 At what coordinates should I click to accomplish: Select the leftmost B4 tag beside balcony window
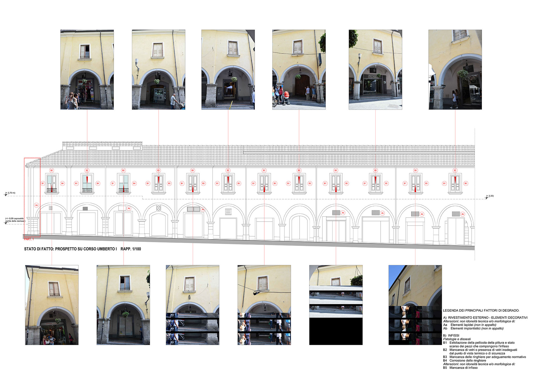tap(62, 183)
